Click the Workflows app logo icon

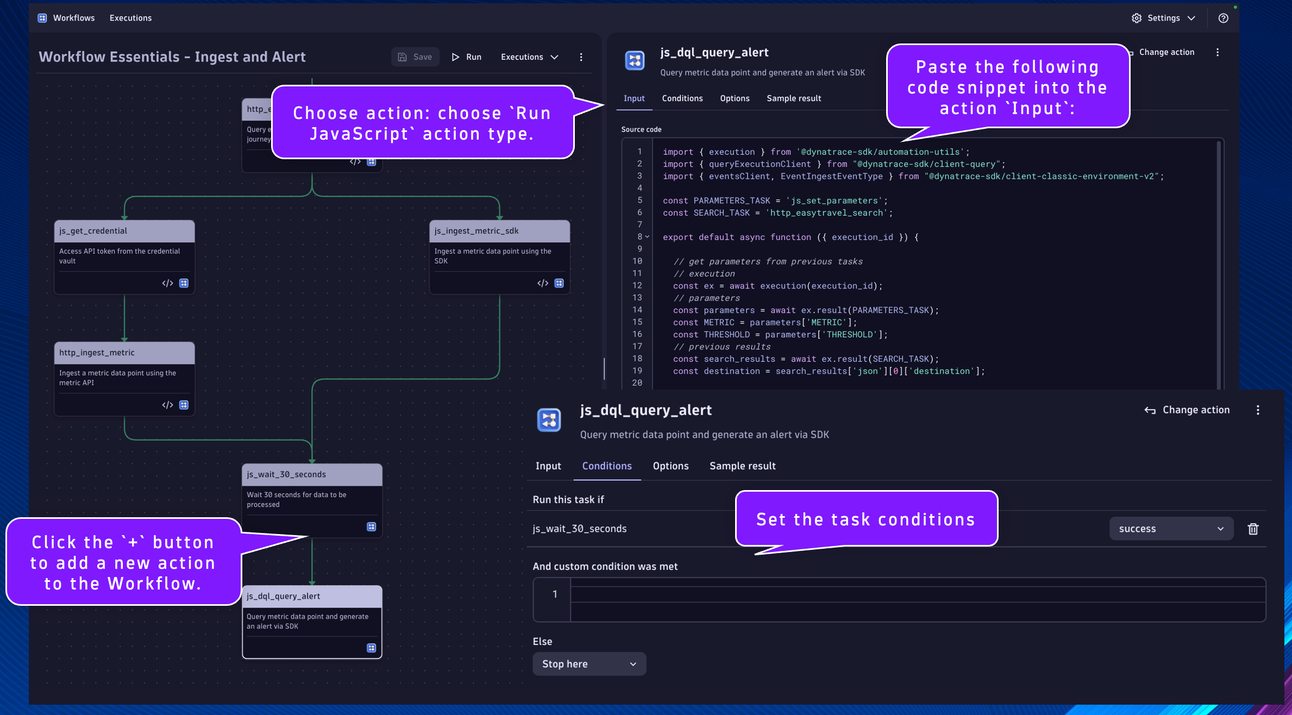(x=42, y=18)
